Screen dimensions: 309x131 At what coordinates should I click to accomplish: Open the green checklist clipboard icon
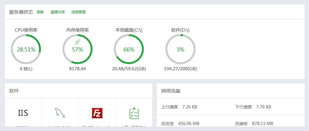(134, 113)
